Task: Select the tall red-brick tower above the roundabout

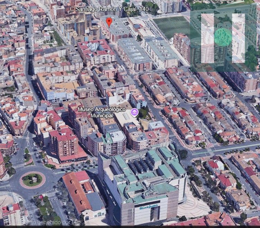Action: [64, 142]
